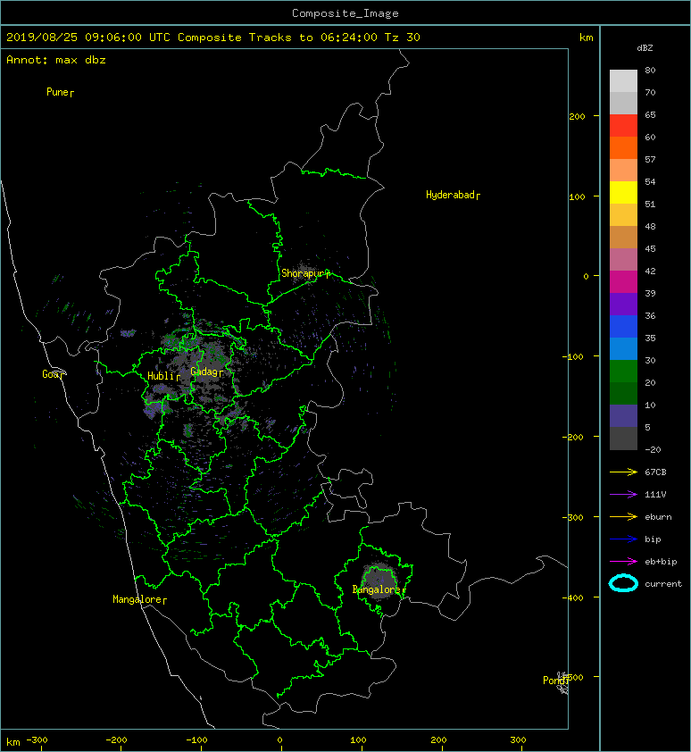Viewport: 691px width, 752px height.
Task: Click the 67CB legend label
Action: pyautogui.click(x=655, y=472)
